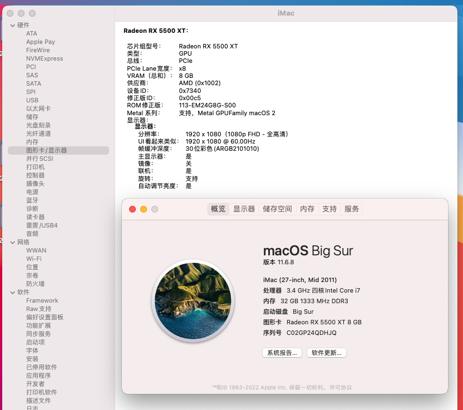Select 开发者 sidebar item
Viewport: 463px width, 410px height.
[35, 384]
